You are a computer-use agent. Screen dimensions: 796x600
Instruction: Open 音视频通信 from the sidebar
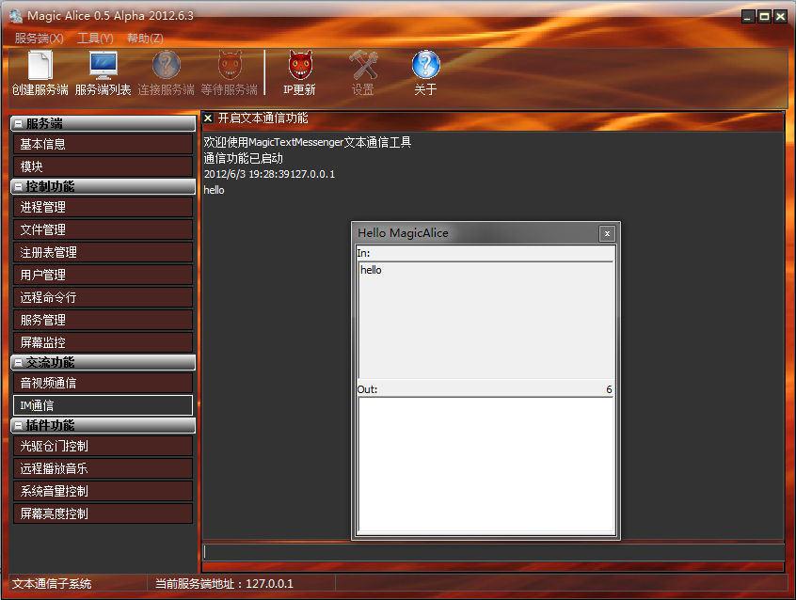103,383
